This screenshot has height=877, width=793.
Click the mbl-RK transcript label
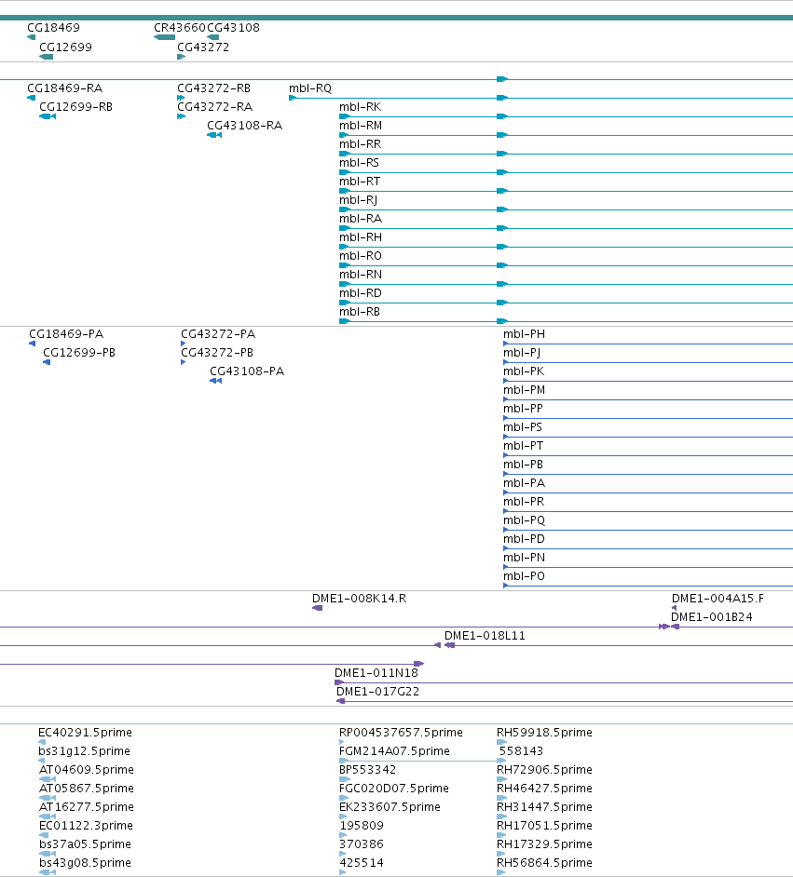pyautogui.click(x=361, y=107)
